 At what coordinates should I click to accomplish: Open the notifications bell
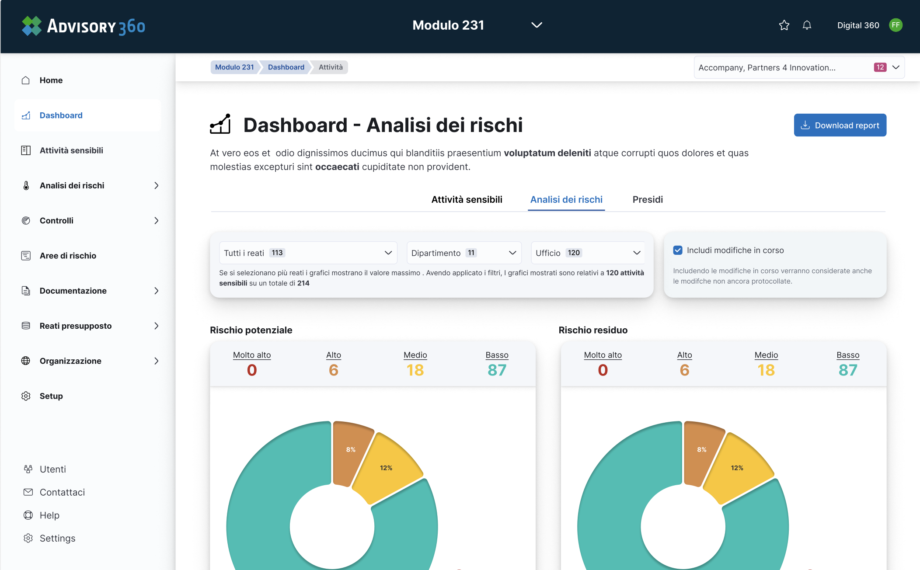tap(807, 25)
